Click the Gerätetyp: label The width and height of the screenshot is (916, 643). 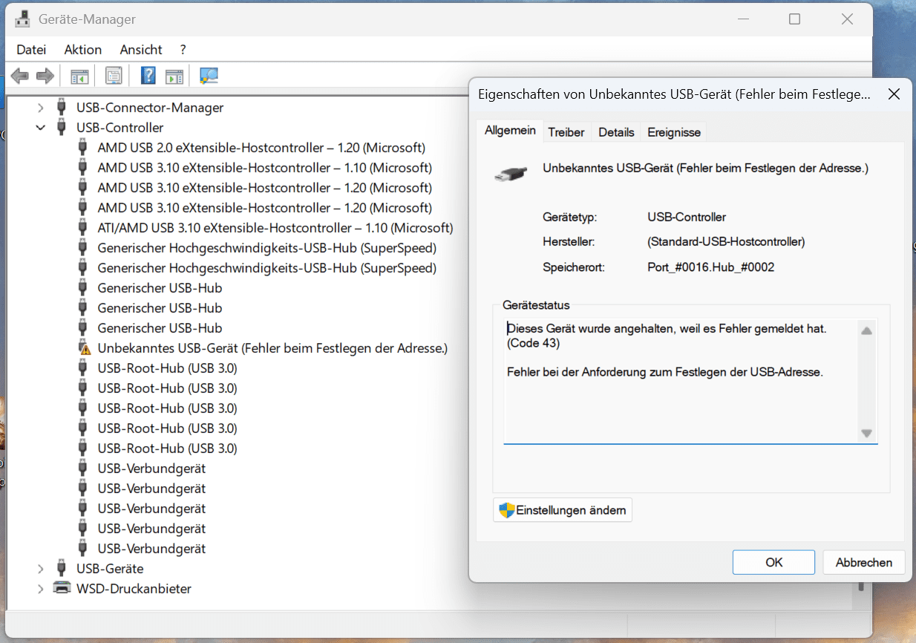coord(570,218)
